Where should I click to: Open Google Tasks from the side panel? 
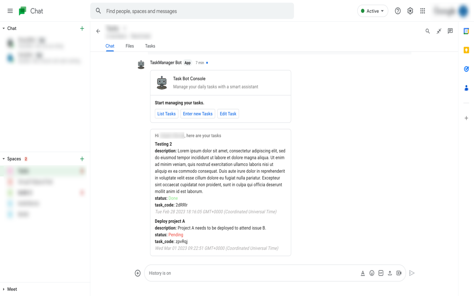pyautogui.click(x=466, y=69)
